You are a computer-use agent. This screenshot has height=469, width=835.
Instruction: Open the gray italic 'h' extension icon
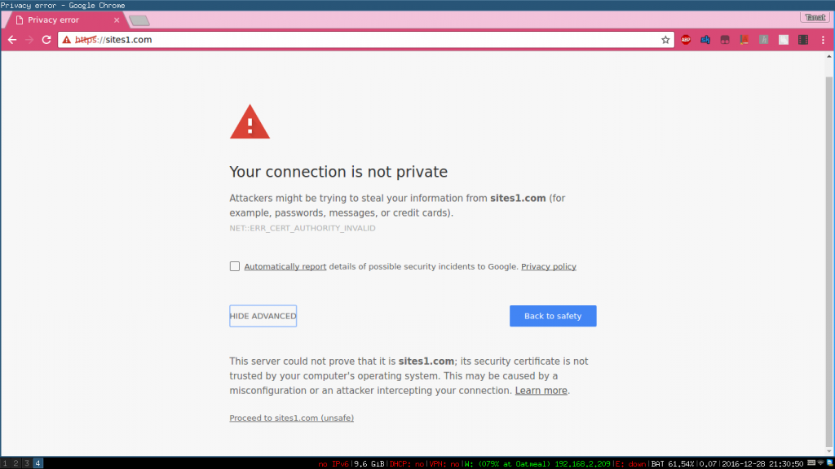tap(763, 40)
